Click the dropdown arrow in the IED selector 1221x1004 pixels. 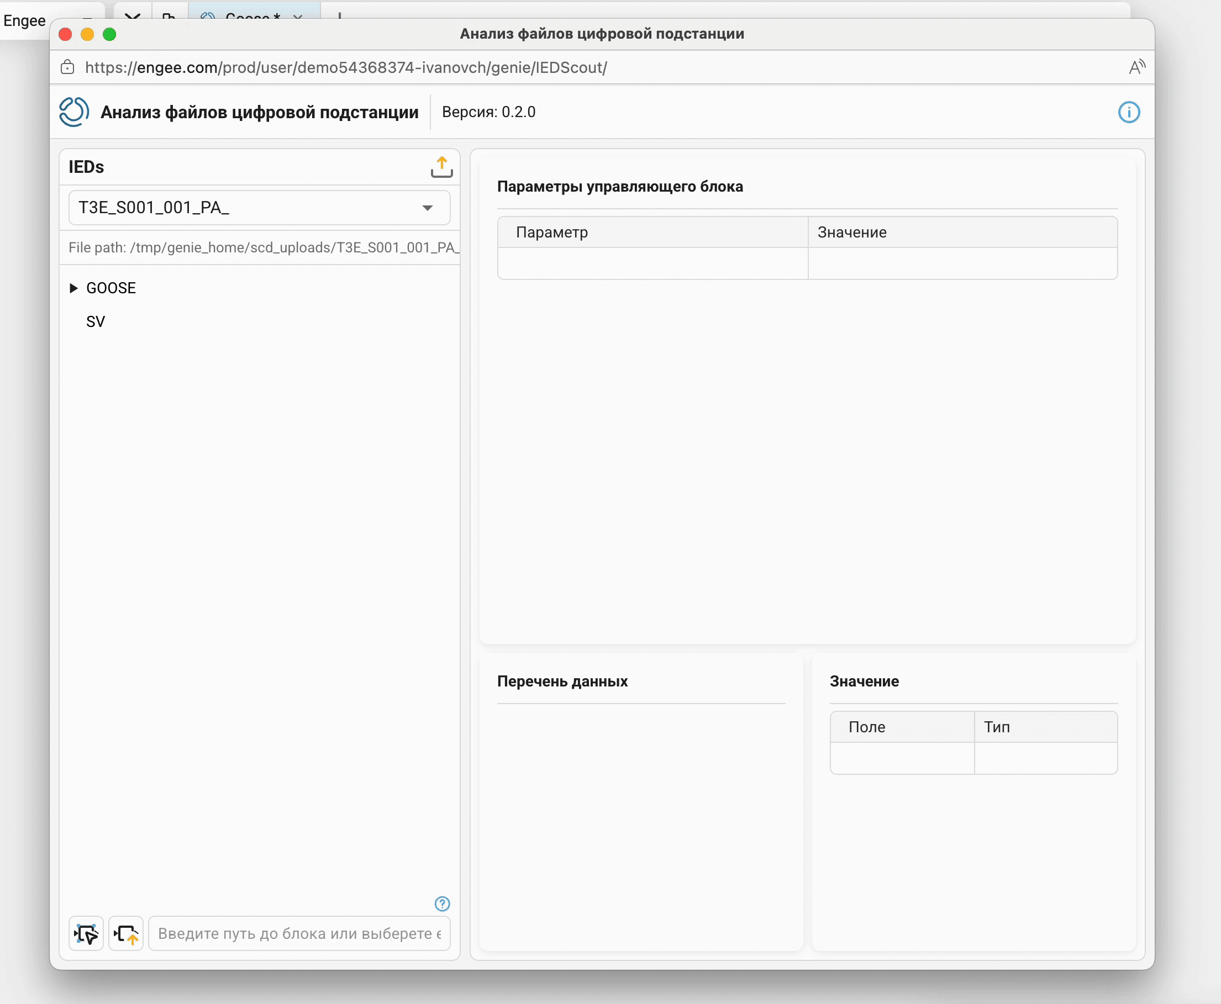pyautogui.click(x=427, y=208)
